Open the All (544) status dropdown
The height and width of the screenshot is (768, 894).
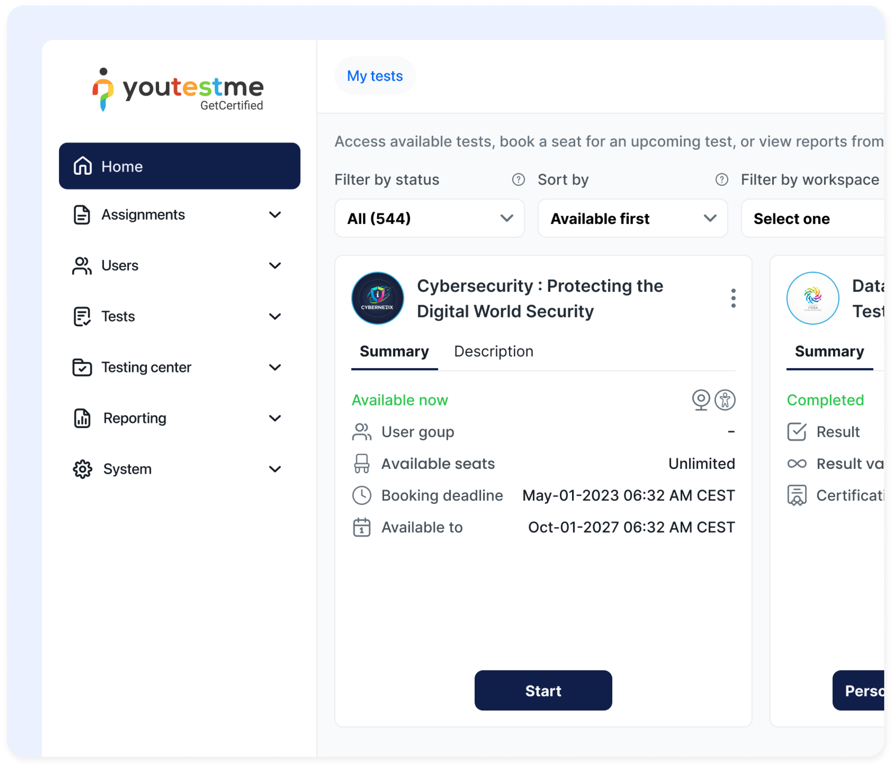point(429,218)
